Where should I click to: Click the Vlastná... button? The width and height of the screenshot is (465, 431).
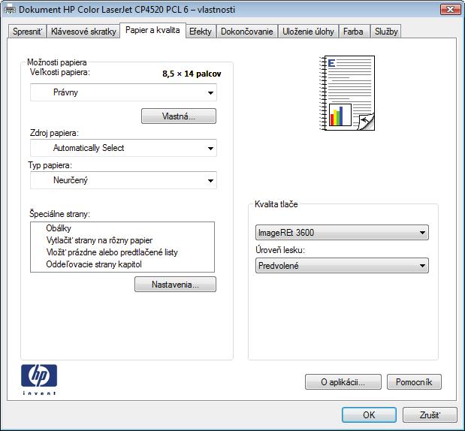[x=179, y=116]
